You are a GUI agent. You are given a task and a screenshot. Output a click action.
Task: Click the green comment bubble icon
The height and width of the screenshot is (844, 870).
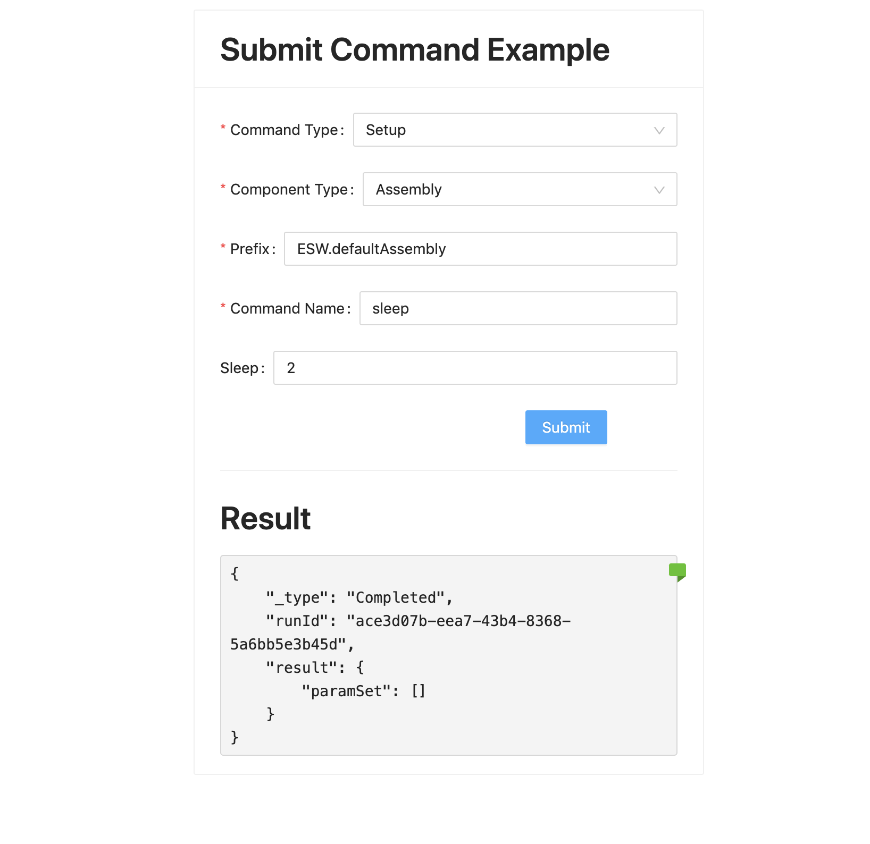[677, 572]
